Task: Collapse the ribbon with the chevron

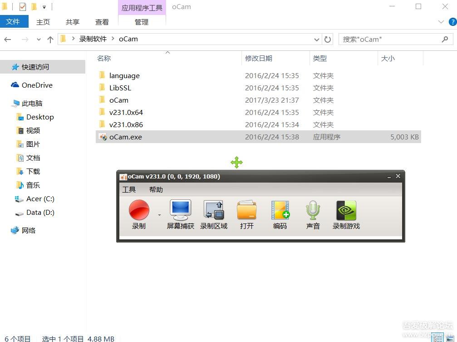Action: pyautogui.click(x=441, y=22)
